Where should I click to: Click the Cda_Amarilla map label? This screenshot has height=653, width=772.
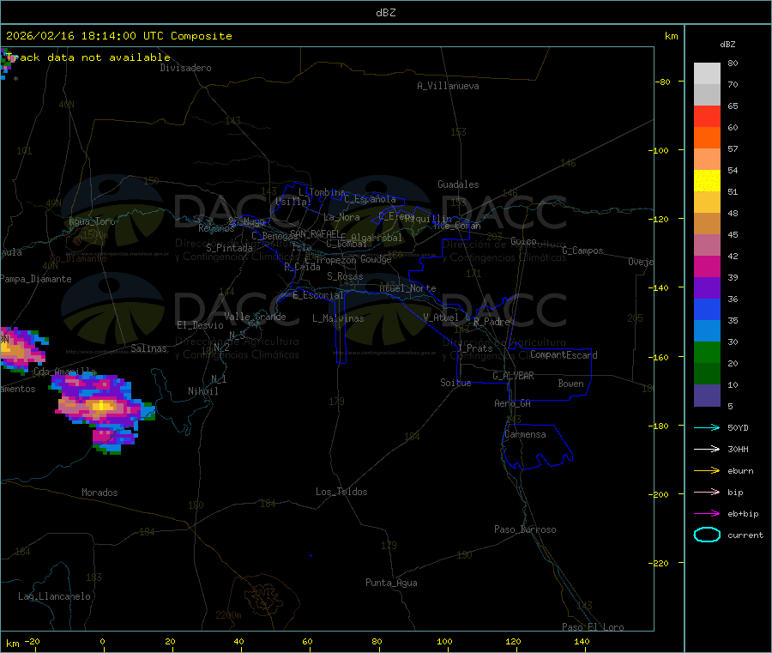(x=65, y=372)
